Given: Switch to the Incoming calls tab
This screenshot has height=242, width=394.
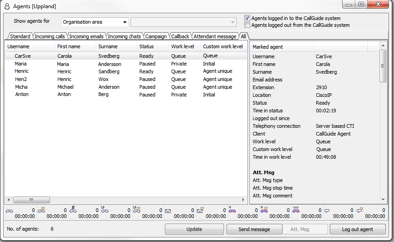Looking at the screenshot, I should click(x=50, y=36).
